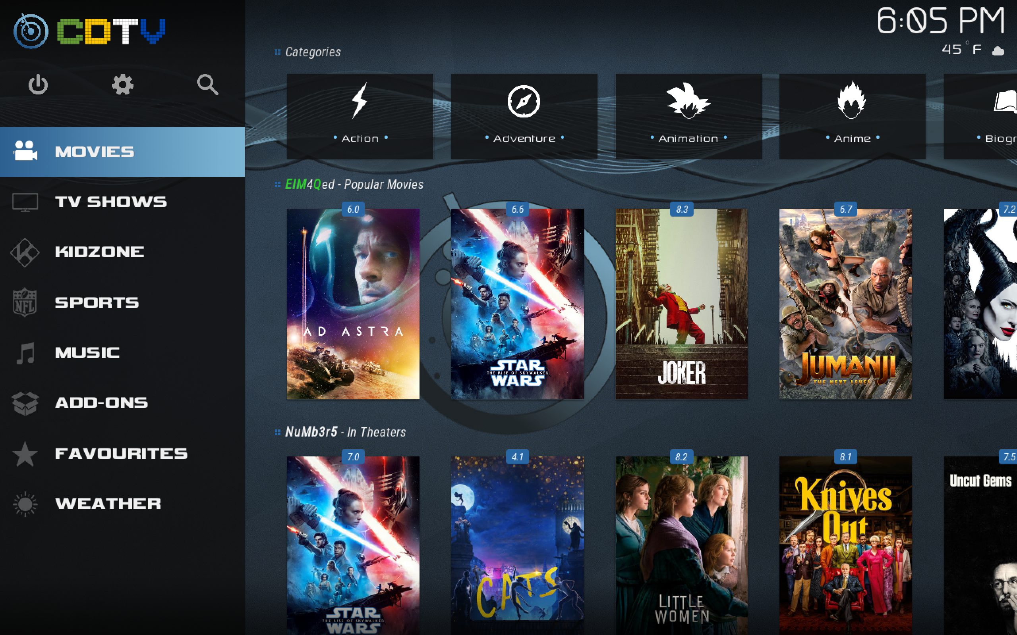The width and height of the screenshot is (1017, 635).
Task: Go to Kidzone section
Action: (x=100, y=252)
